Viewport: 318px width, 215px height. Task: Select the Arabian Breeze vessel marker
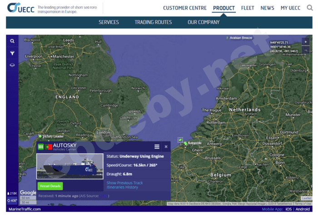click(227, 38)
